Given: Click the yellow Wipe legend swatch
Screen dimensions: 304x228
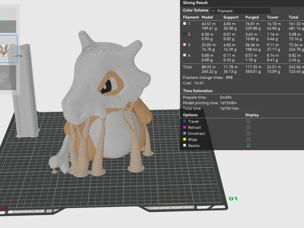Looking at the screenshot, I should tap(185, 139).
